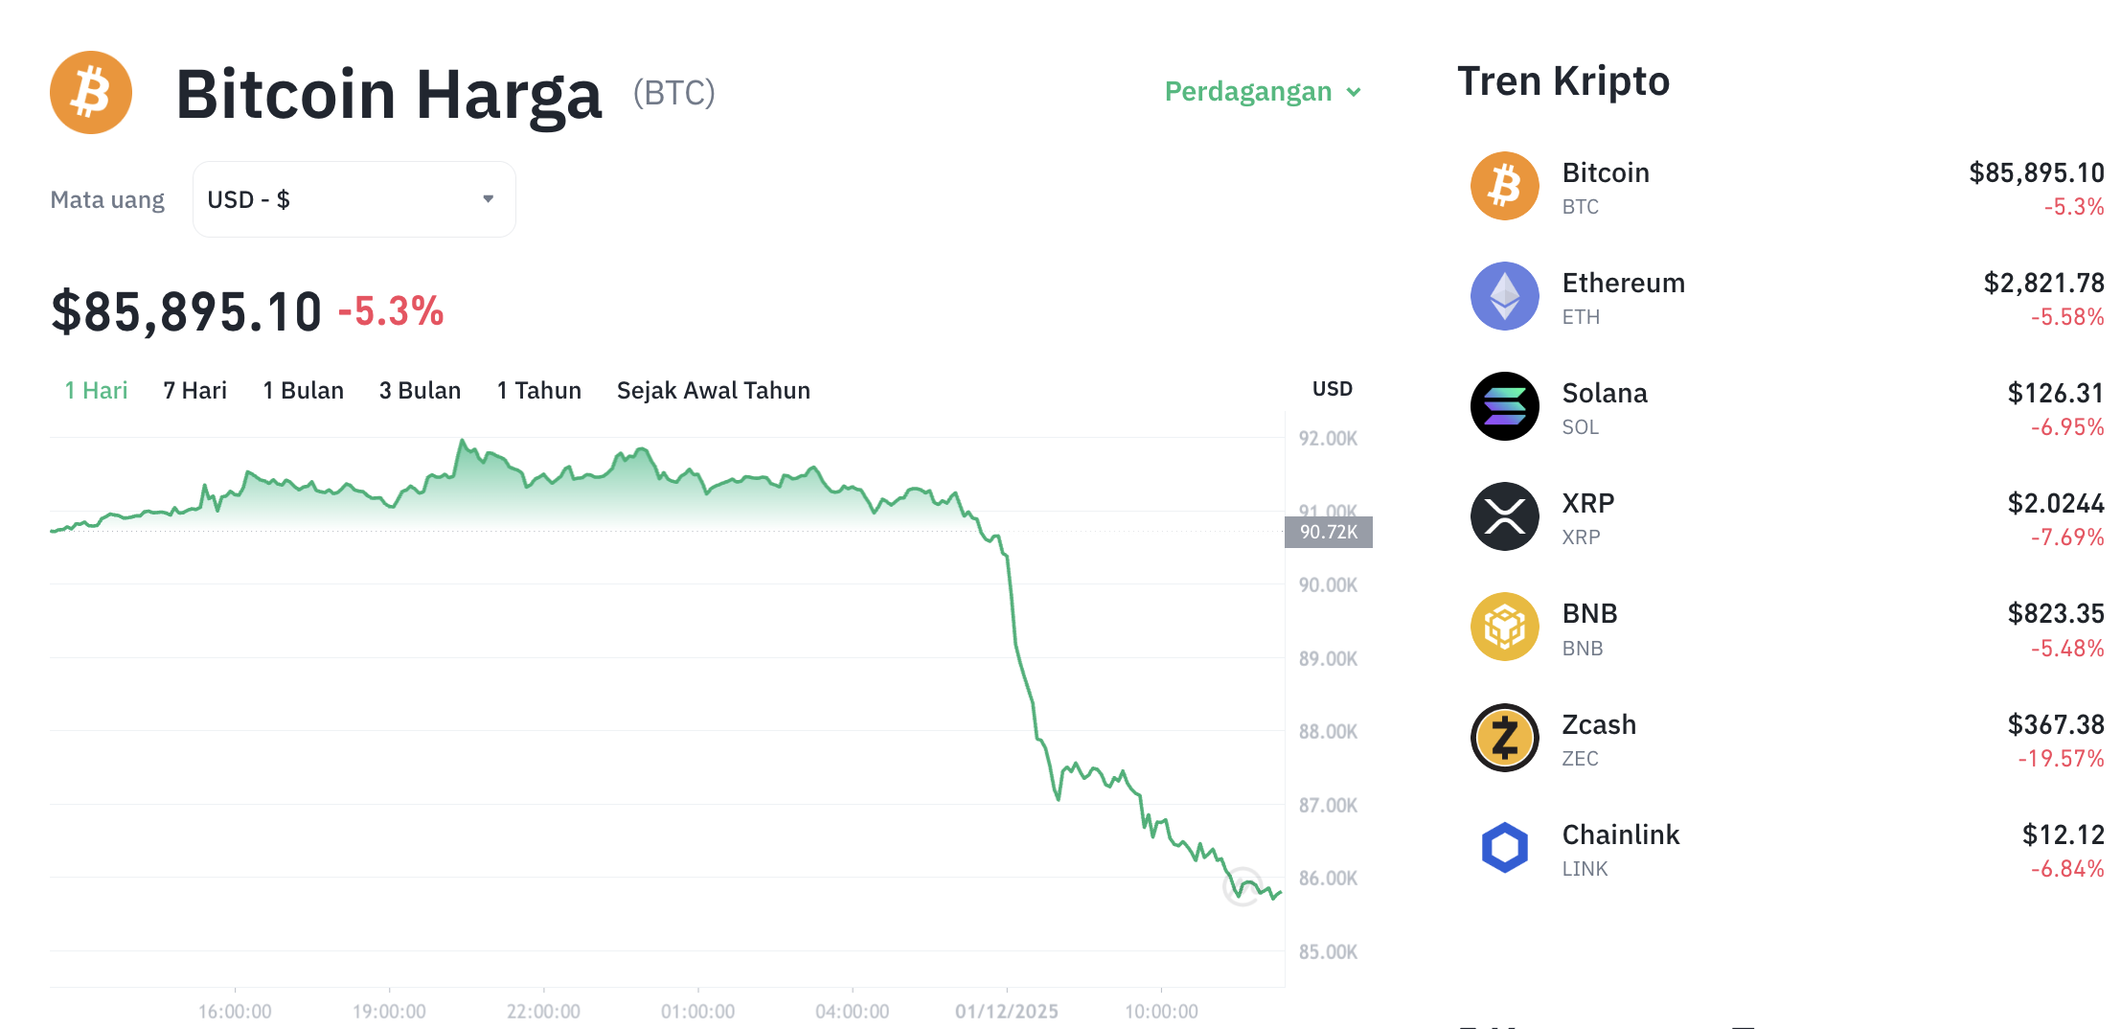
Task: Select the 3 Bulan tab
Action: tap(420, 390)
